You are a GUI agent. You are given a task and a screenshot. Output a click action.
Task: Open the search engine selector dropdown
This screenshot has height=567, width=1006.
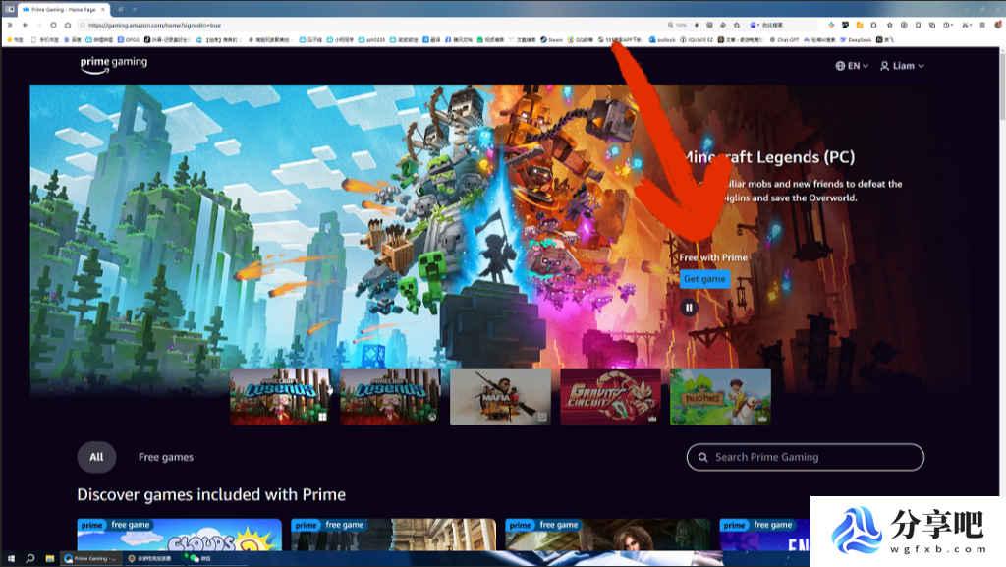click(754, 25)
